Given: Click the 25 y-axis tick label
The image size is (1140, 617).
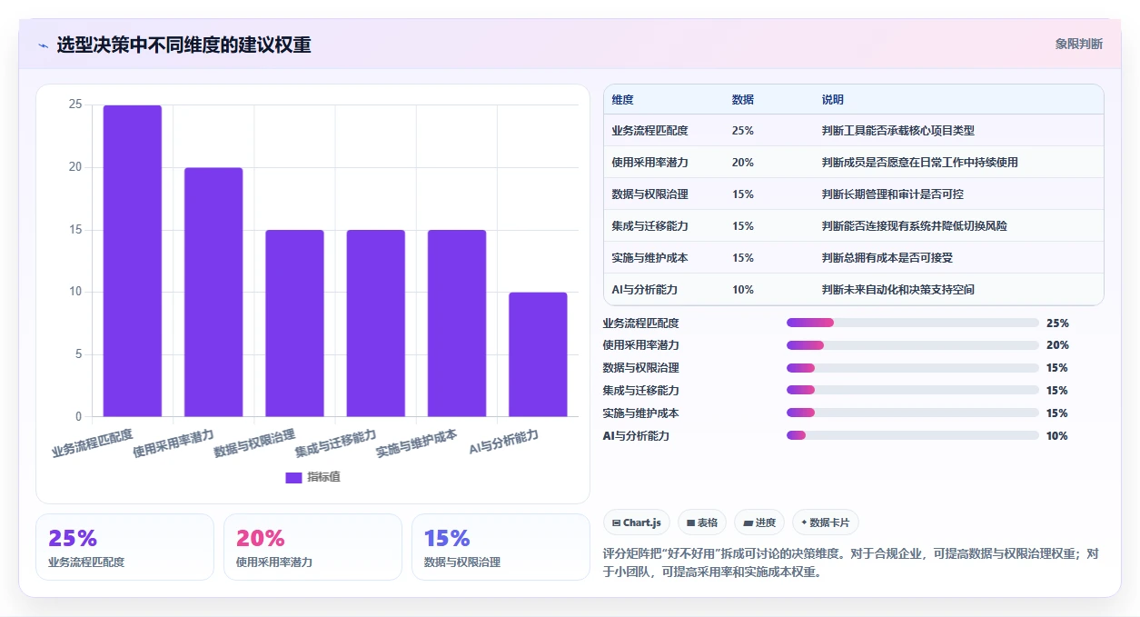Looking at the screenshot, I should click(75, 105).
